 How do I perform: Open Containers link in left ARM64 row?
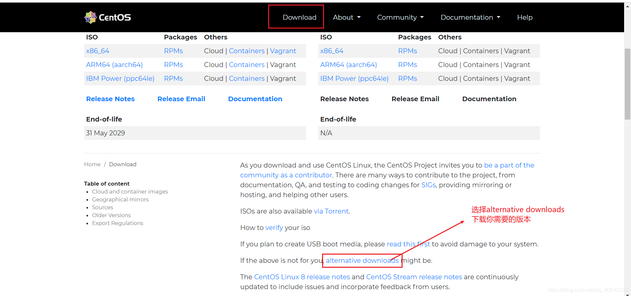(x=247, y=65)
